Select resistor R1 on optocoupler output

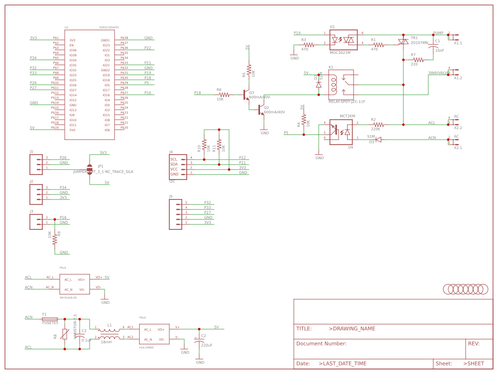pyautogui.click(x=378, y=45)
